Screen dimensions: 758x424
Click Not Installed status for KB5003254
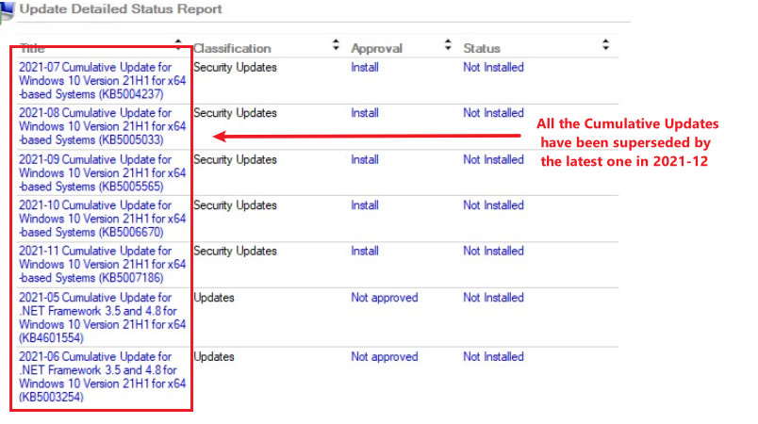pos(493,356)
